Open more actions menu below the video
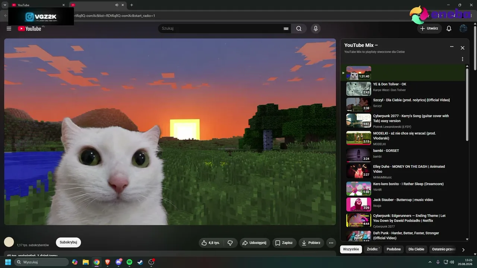This screenshot has width=477, height=268. [331, 243]
